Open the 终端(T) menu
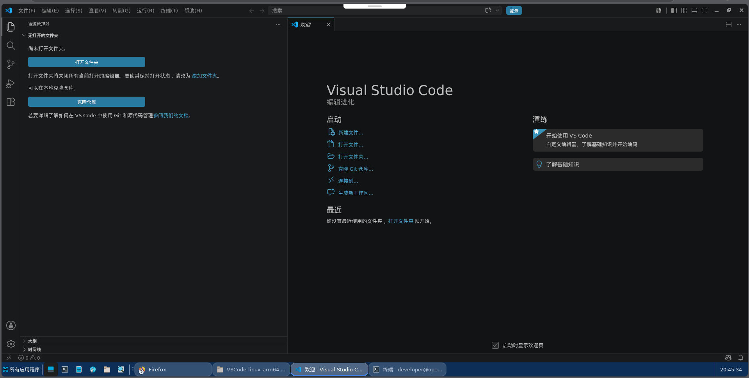The height and width of the screenshot is (378, 749). point(169,11)
